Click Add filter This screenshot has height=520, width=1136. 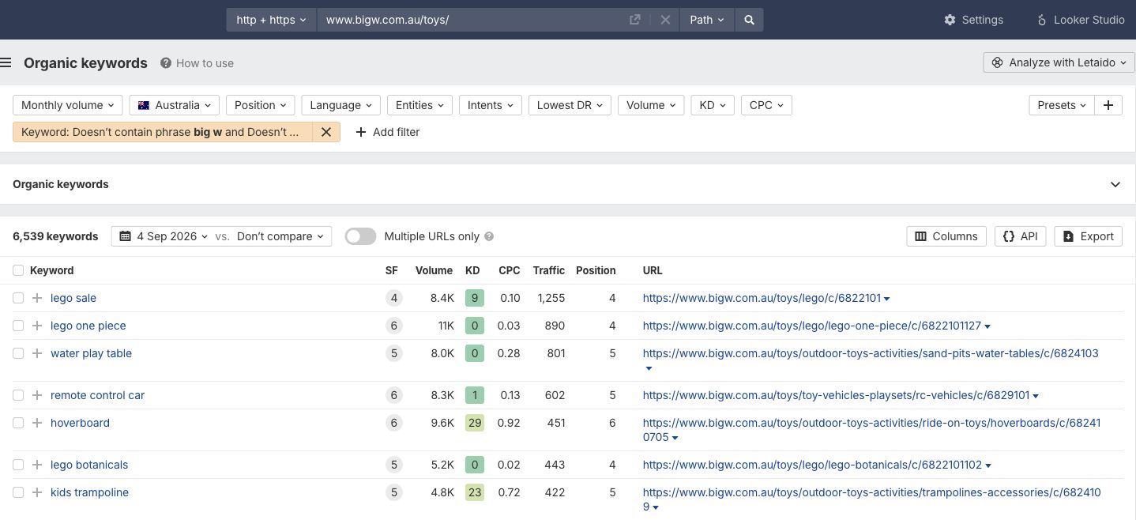(387, 132)
